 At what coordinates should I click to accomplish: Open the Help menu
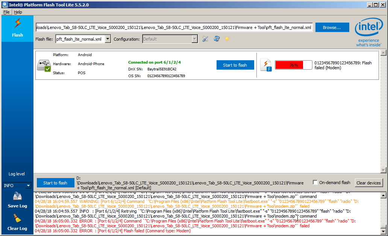(x=18, y=12)
